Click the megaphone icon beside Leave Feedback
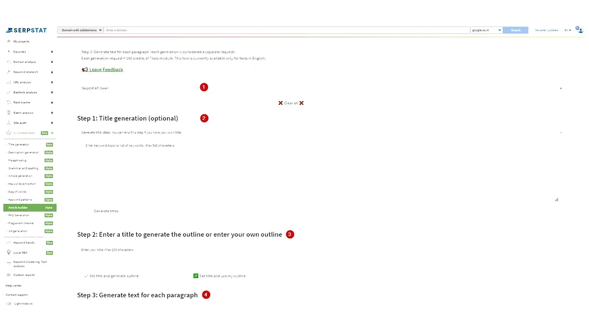Image resolution: width=589 pixels, height=331 pixels. [x=85, y=70]
